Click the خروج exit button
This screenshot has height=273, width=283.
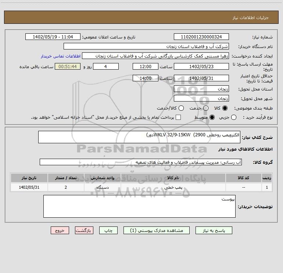pyautogui.click(x=60, y=230)
